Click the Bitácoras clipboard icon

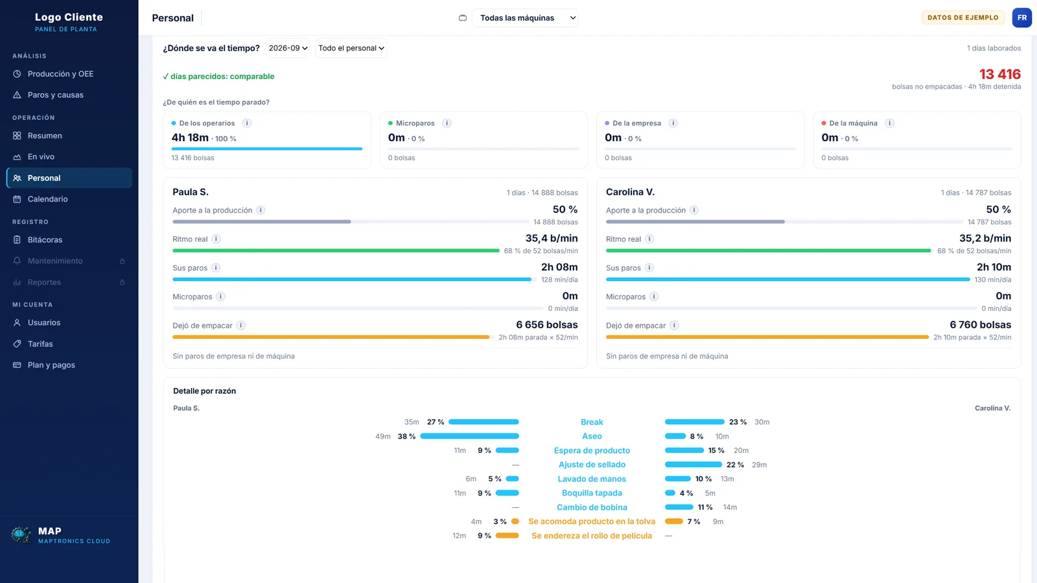click(x=17, y=240)
